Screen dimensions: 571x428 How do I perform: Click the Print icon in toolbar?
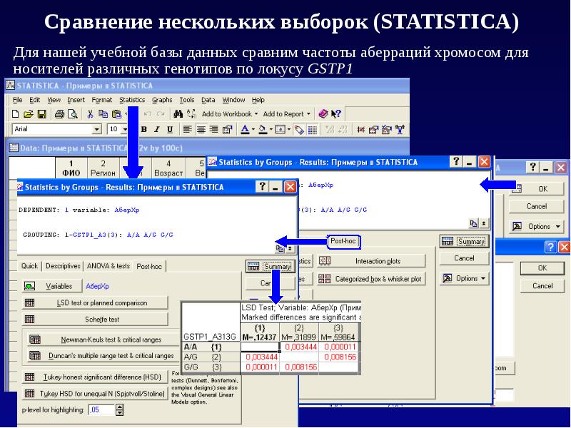[59, 114]
